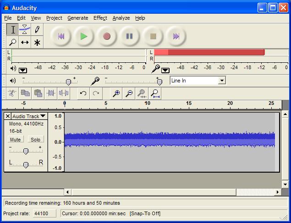This screenshot has width=291, height=223.
Task: Maximize the Audacity window
Action: click(273, 8)
